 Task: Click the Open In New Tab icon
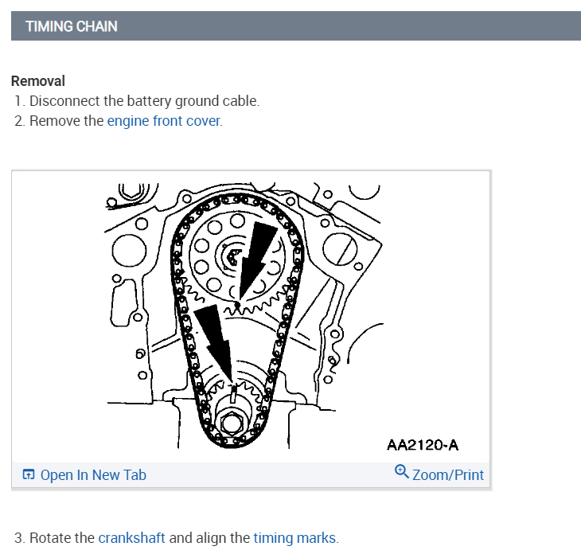point(29,475)
